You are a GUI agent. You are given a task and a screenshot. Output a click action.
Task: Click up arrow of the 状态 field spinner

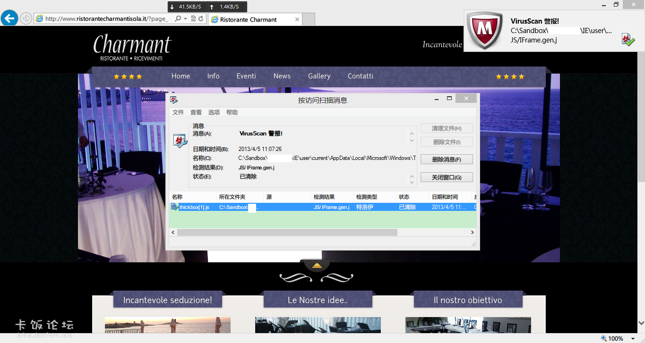click(x=412, y=176)
